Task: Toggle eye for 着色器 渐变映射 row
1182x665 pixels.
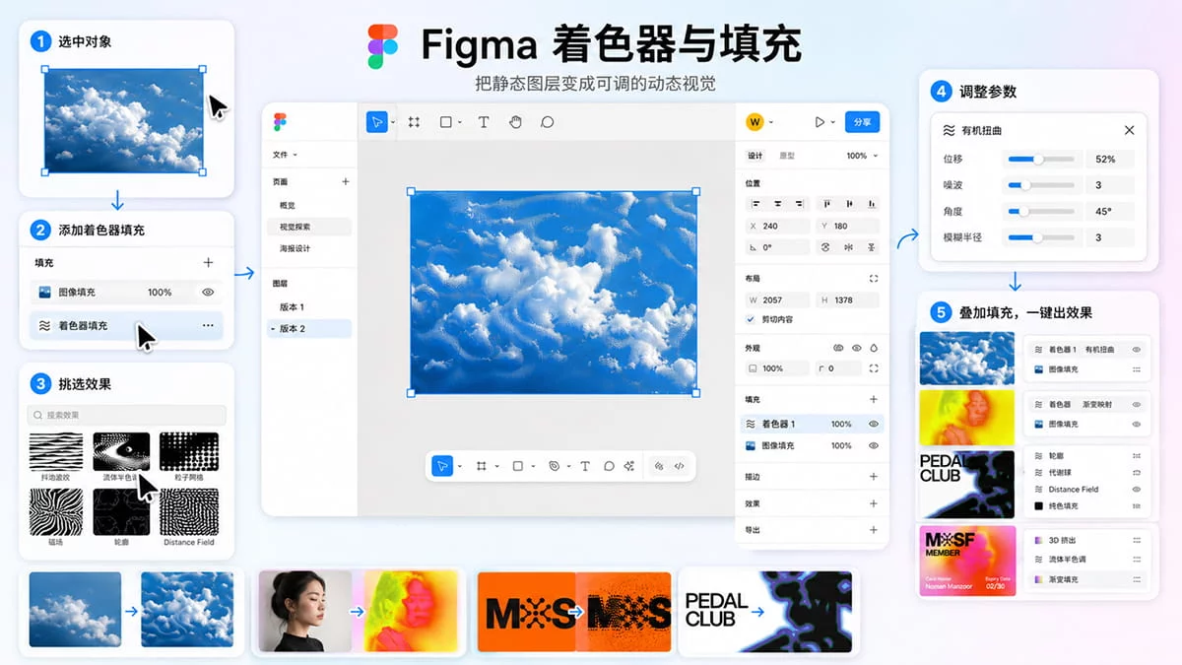Action: (x=1137, y=405)
